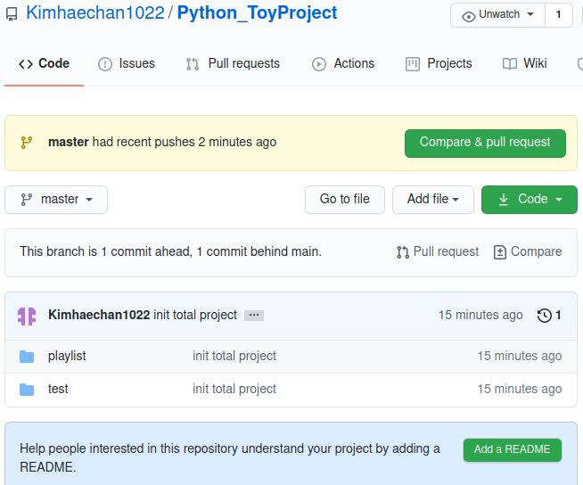Viewport: 583px width, 485px height.
Task: Go to the Actions tab
Action: (x=343, y=63)
